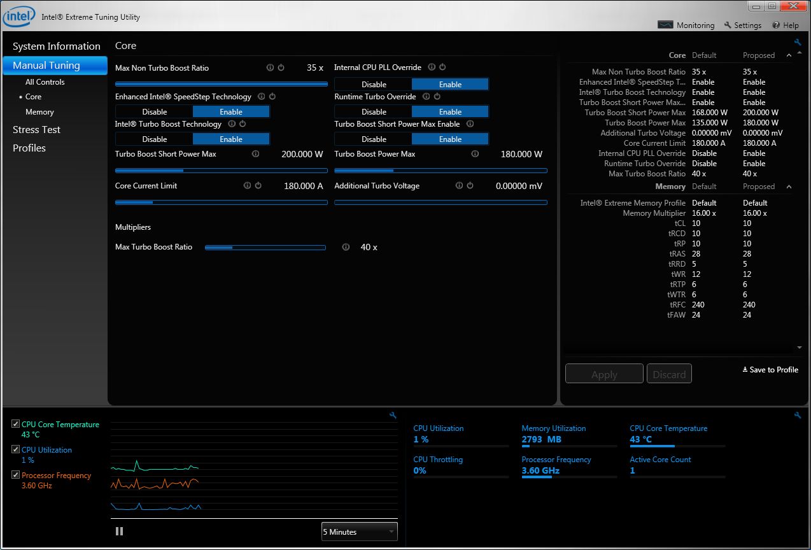Screen dimensions: 811x550
Task: Open the 5 Minutes time range dropdown
Action: (x=359, y=532)
